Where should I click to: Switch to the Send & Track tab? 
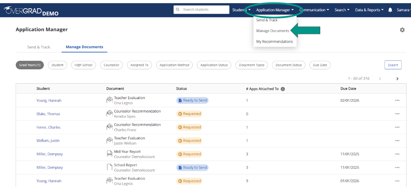pyautogui.click(x=38, y=47)
